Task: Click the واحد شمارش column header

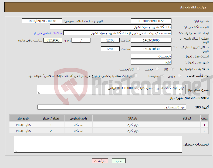Action: (79, 118)
